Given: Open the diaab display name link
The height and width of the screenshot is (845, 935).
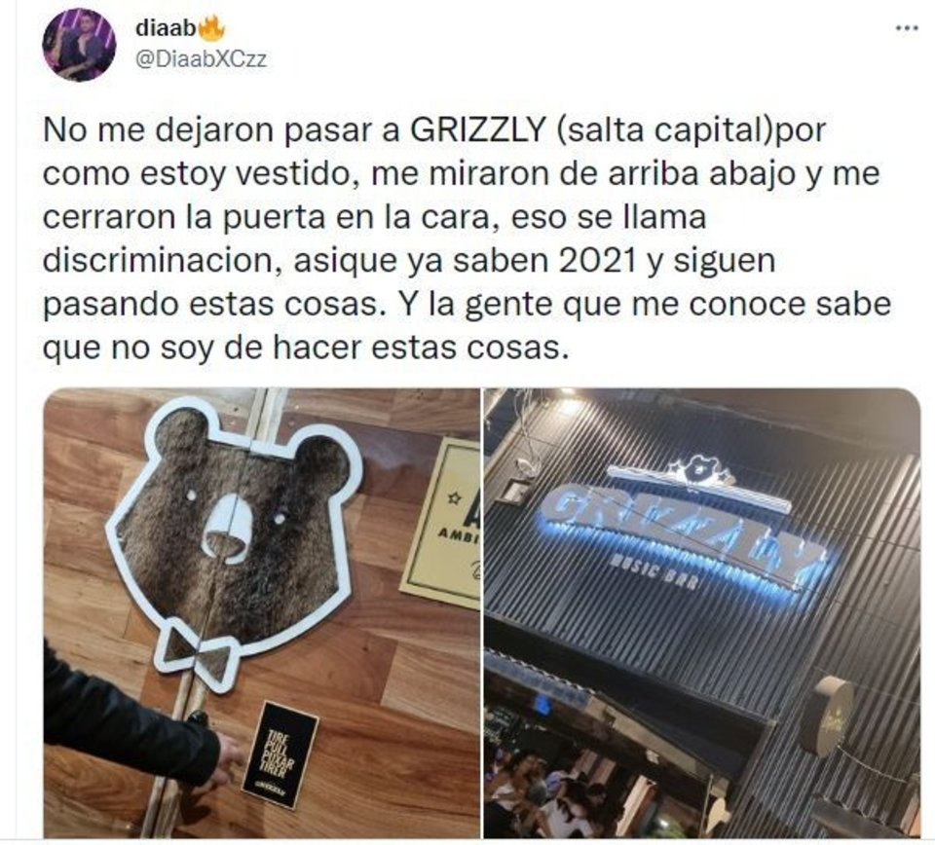Looking at the screenshot, I should click(166, 27).
